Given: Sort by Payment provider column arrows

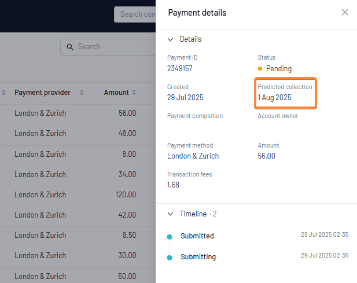Looking at the screenshot, I should (82, 92).
